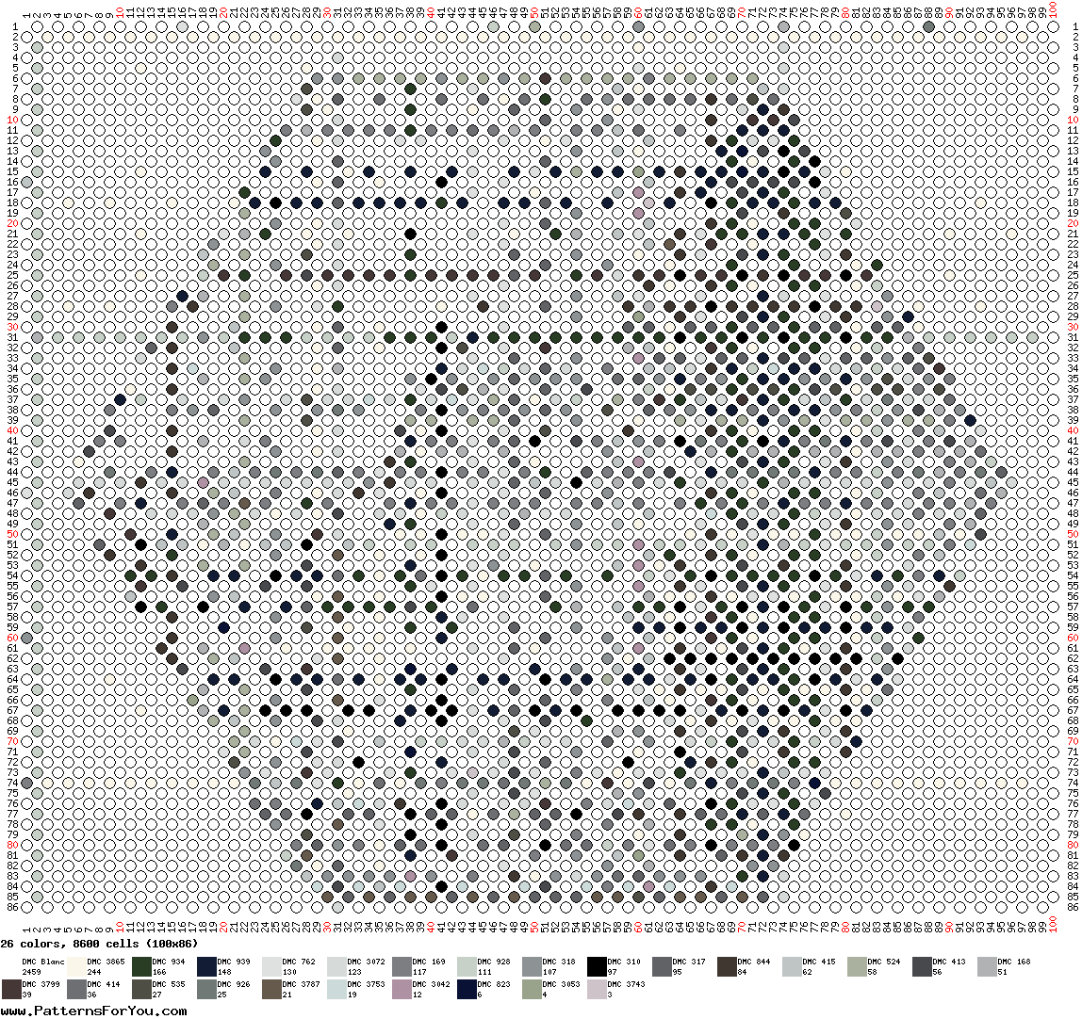This screenshot has height=1019, width=1082.
Task: Click the 'DMC 168' label text
Action: click(1014, 962)
